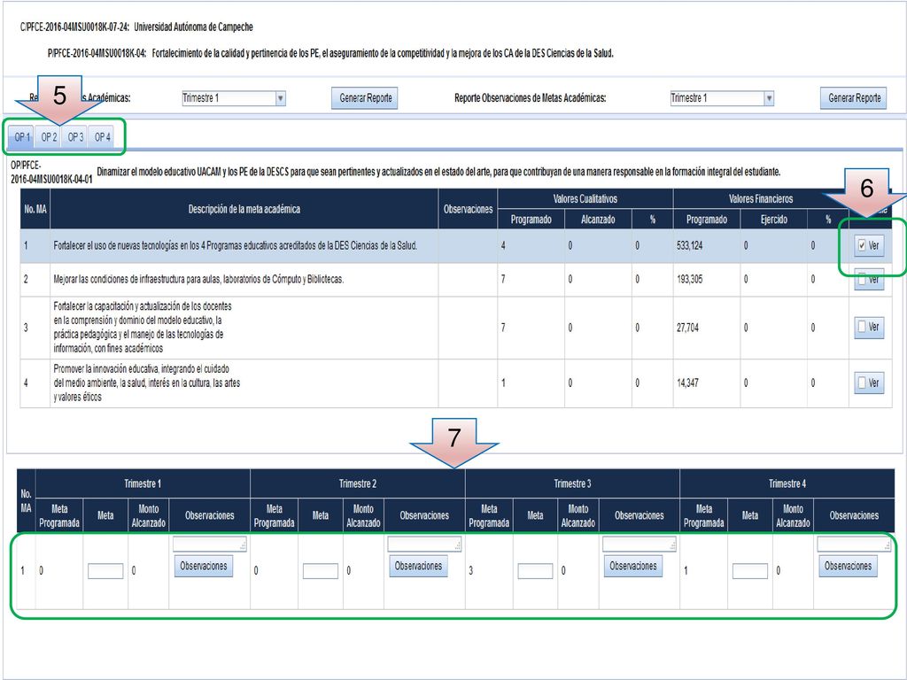
Task: Click the Meta Programada value 3 under Trimestre 3
Action: [x=471, y=571]
